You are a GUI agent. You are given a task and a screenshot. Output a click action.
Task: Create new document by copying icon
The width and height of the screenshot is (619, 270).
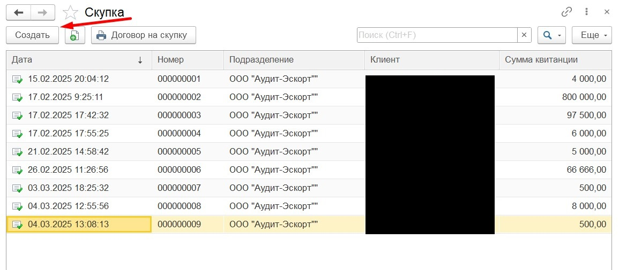coord(75,35)
